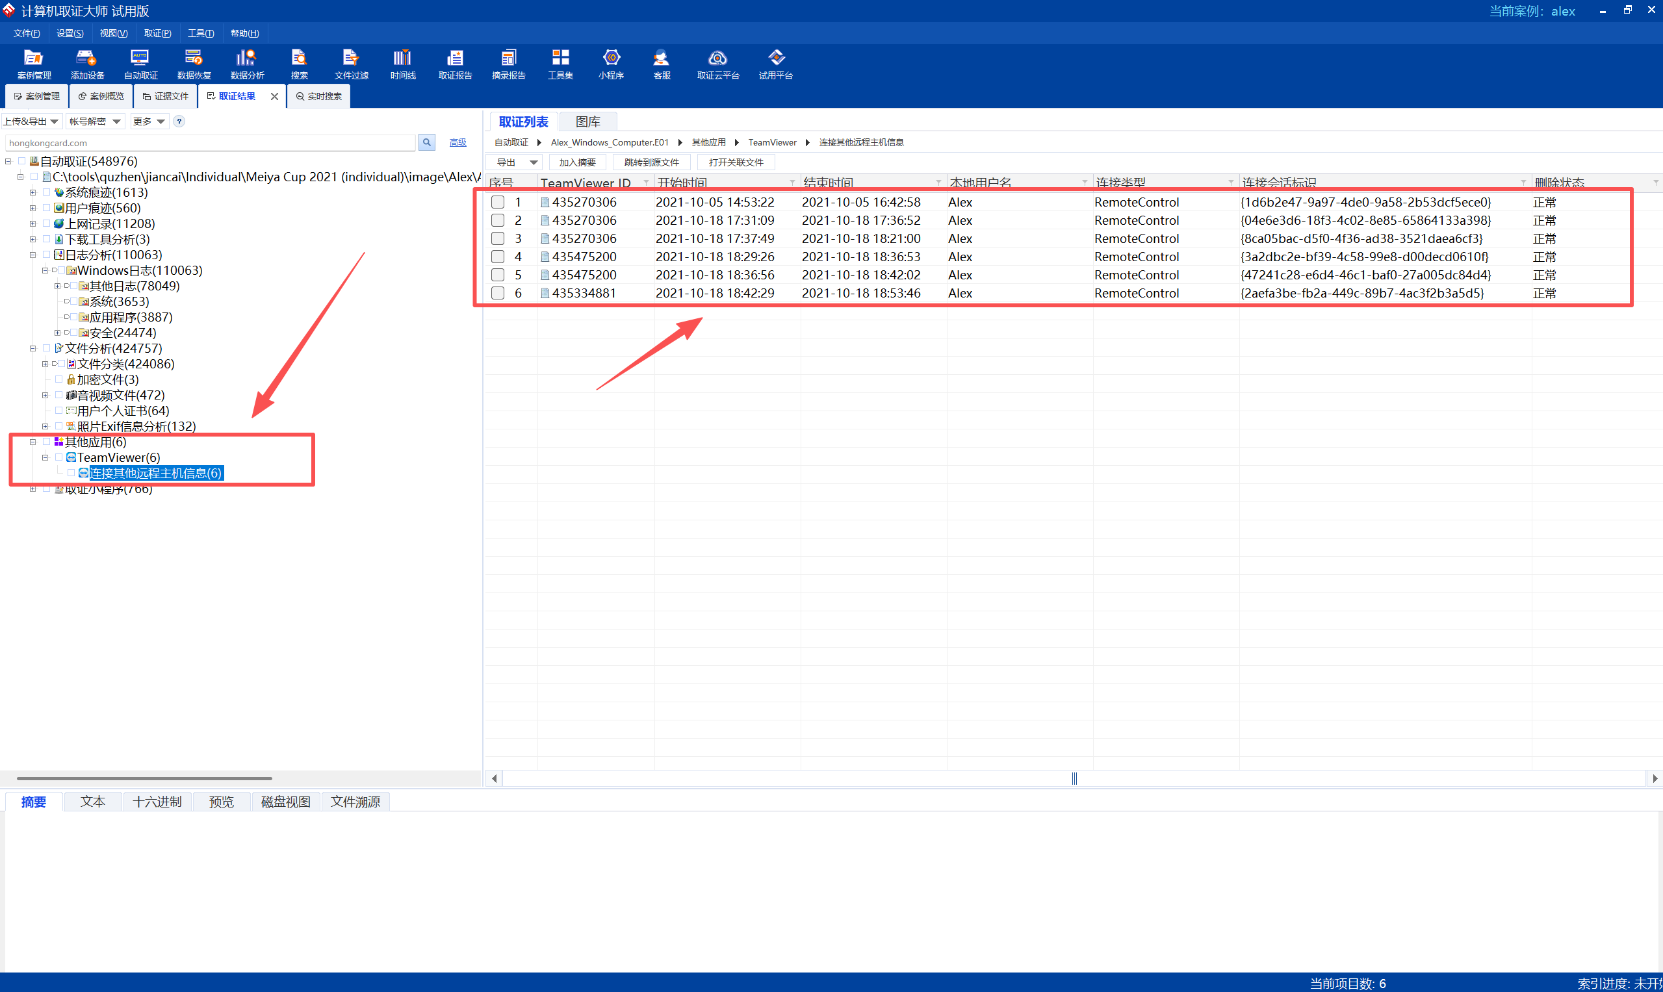Click the search magnifier beside hongkongcard.com
The width and height of the screenshot is (1663, 992).
(x=426, y=142)
